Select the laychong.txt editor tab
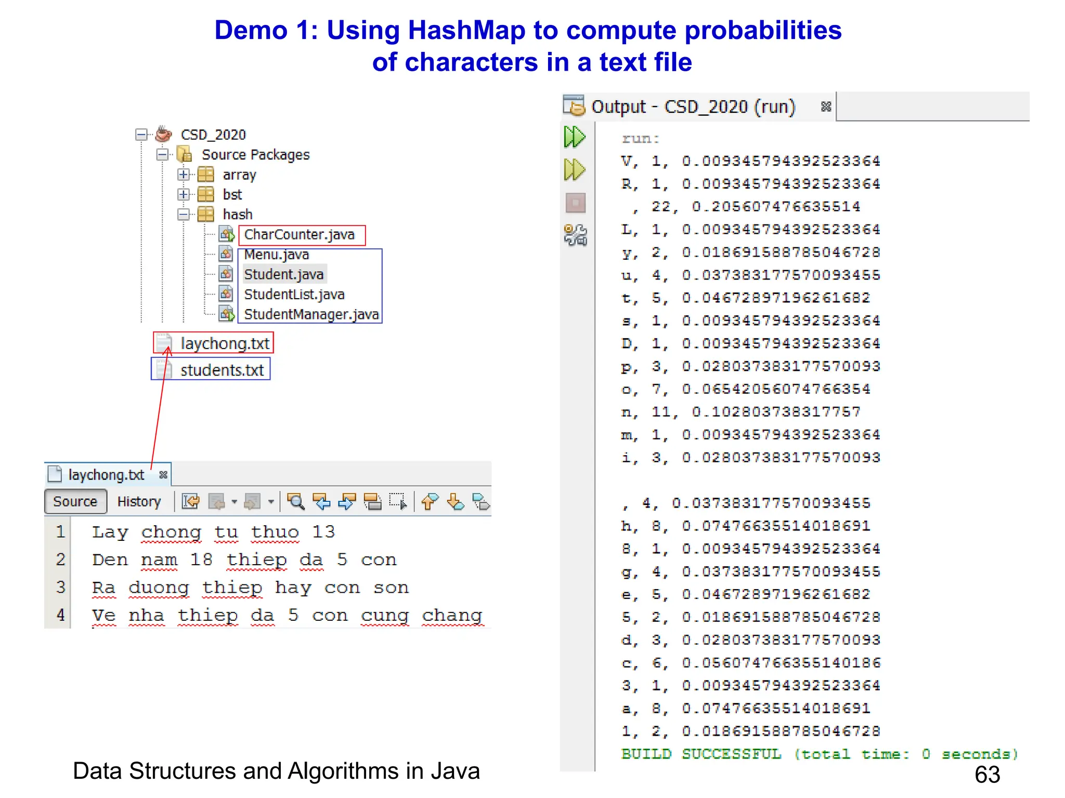Image resolution: width=1065 pixels, height=798 pixels. [106, 475]
